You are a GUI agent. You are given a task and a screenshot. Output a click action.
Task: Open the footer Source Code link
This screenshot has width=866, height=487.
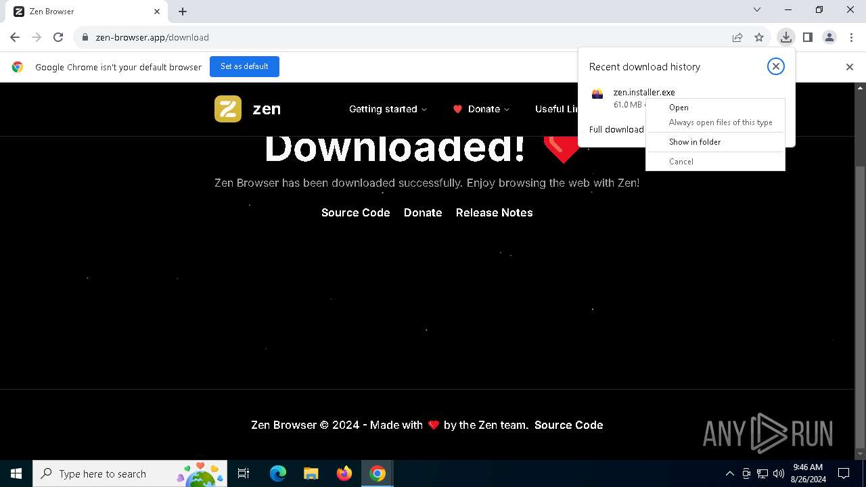(568, 425)
